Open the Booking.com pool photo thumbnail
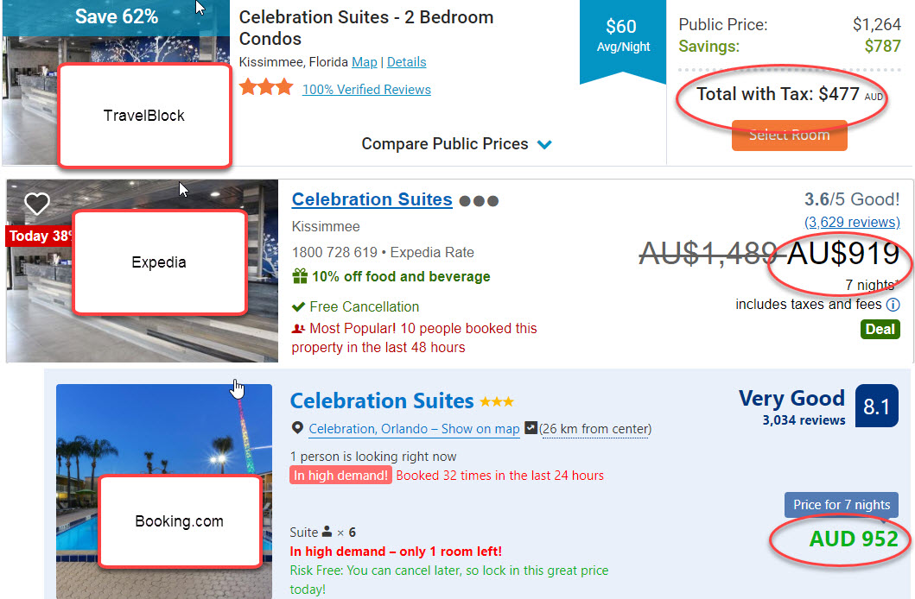 pos(164,491)
